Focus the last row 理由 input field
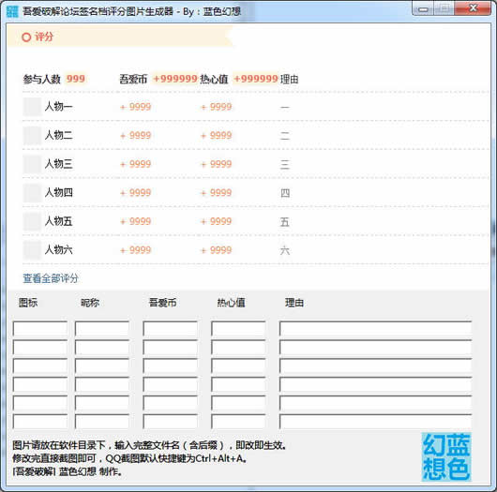 (x=375, y=422)
